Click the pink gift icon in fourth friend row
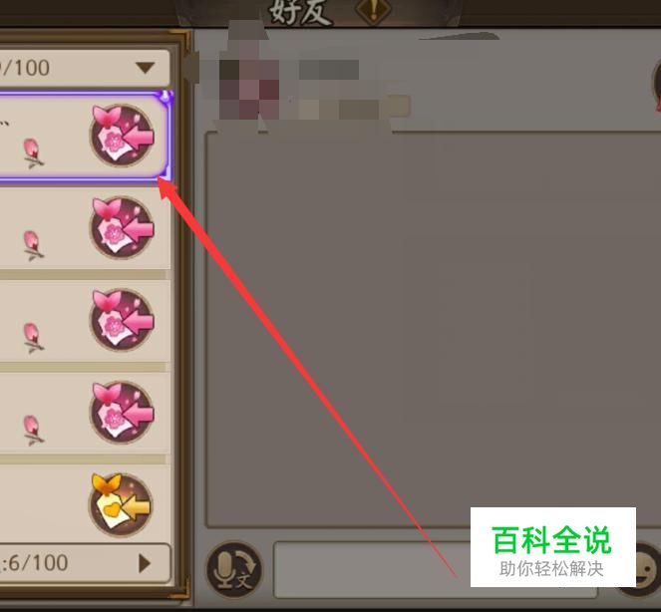 pyautogui.click(x=123, y=413)
